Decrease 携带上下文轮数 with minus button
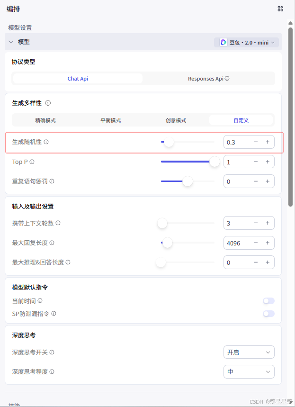This screenshot has width=295, height=407. 256,223
